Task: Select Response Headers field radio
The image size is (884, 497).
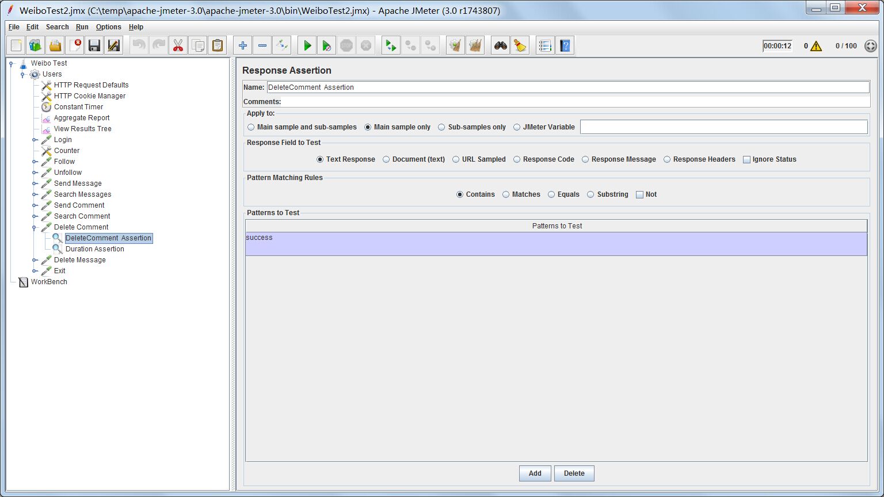Action: (699, 159)
